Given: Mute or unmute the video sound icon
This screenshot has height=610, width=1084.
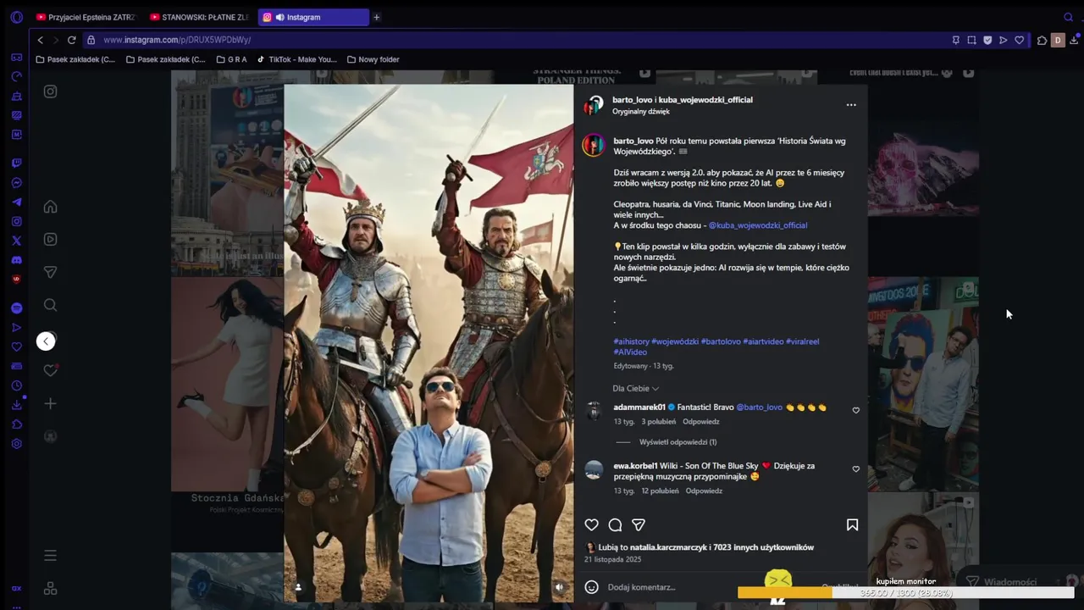Looking at the screenshot, I should tap(559, 586).
